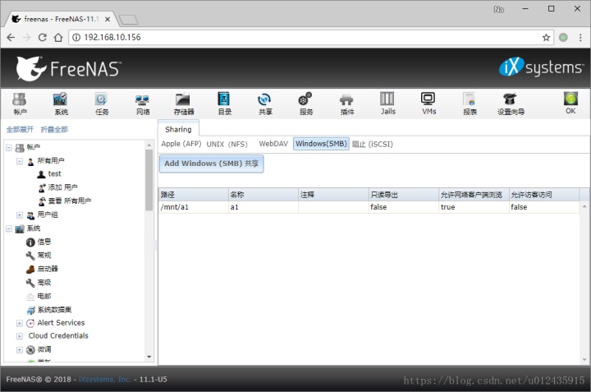Click the left tree panel scrollbar thumb
This screenshot has width=591, height=392.
coord(149,180)
